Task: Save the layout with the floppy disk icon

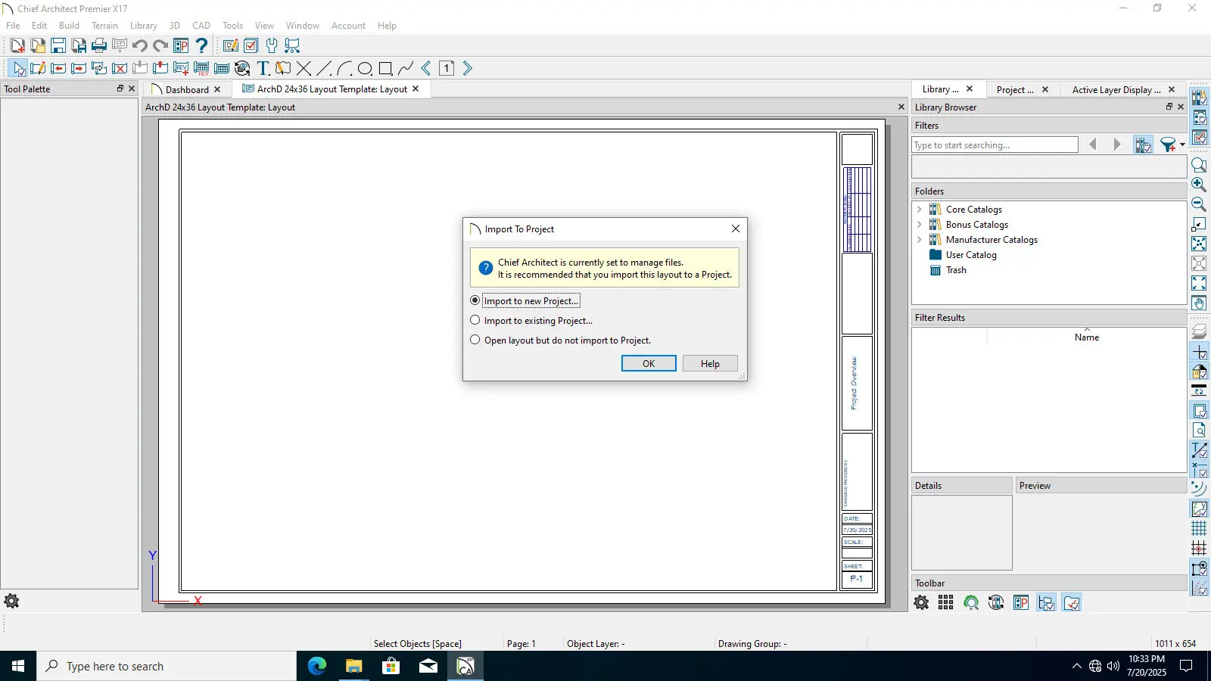Action: [x=58, y=46]
